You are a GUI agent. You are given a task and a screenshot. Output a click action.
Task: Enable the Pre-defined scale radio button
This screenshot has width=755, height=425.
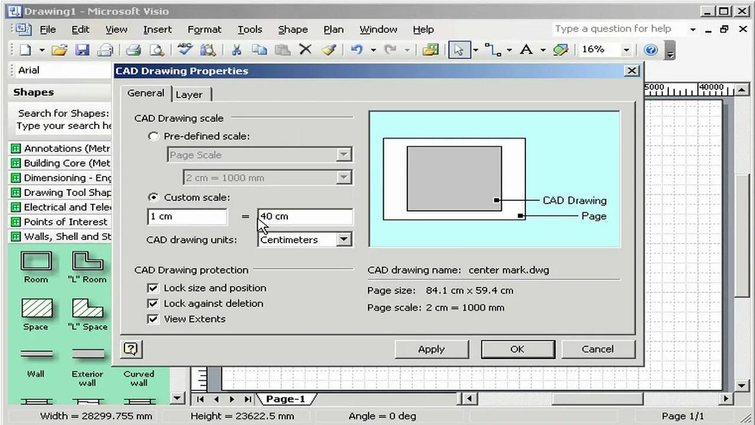click(153, 136)
